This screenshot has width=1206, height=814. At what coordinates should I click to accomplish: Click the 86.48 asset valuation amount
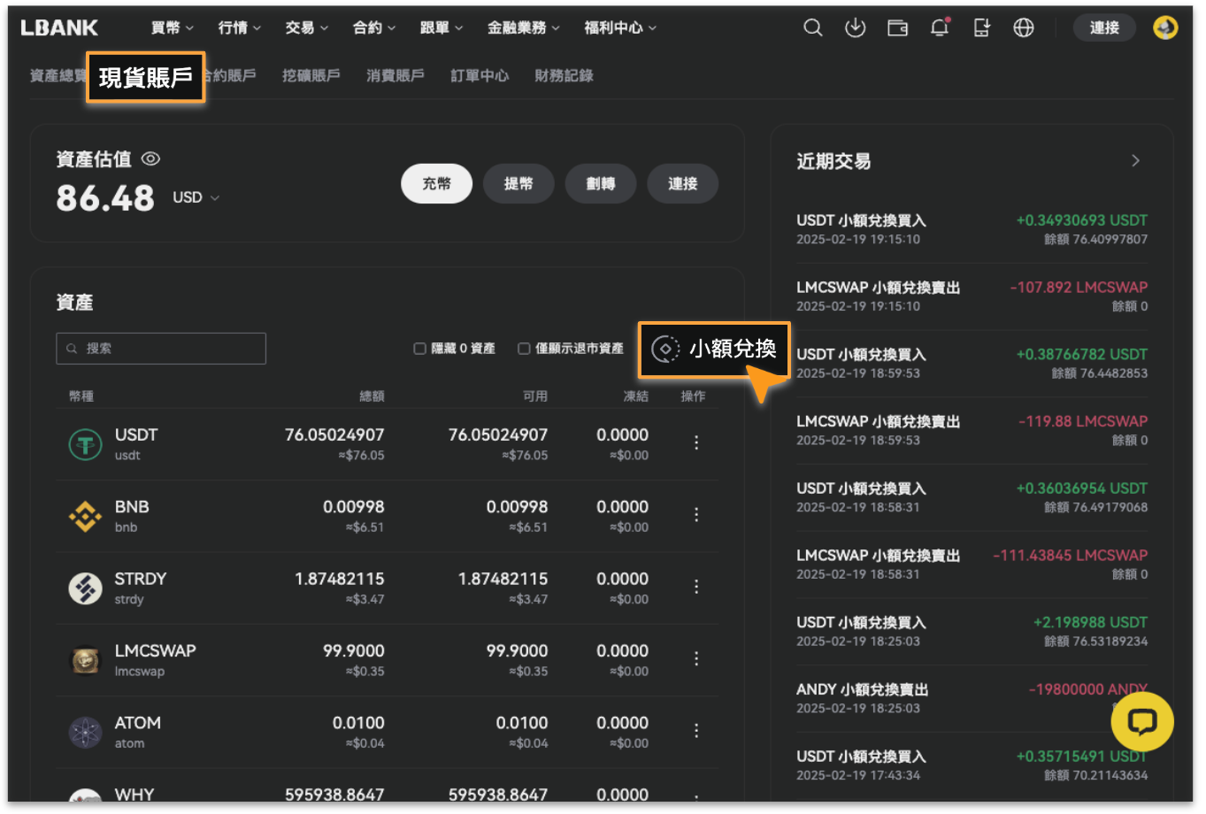pos(105,198)
